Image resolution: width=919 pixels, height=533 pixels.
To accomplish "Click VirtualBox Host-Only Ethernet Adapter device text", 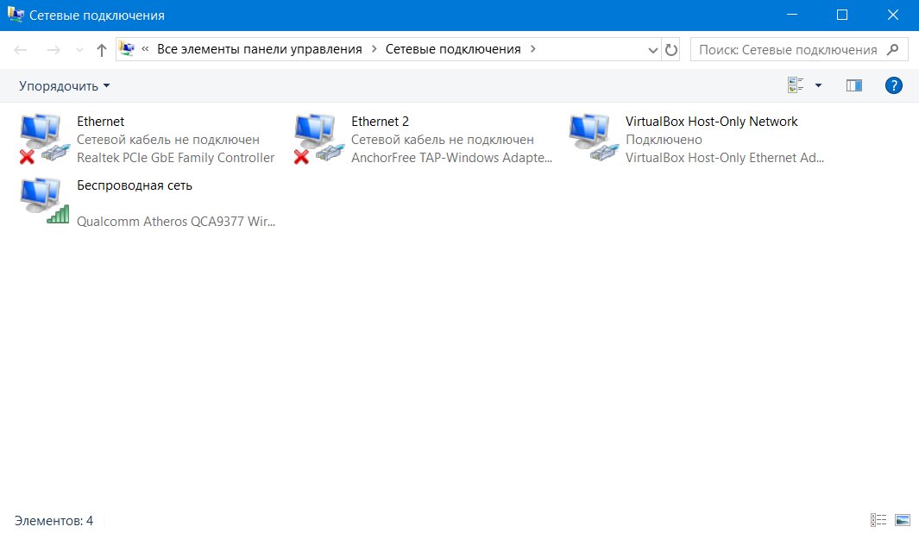I will pyautogui.click(x=725, y=158).
